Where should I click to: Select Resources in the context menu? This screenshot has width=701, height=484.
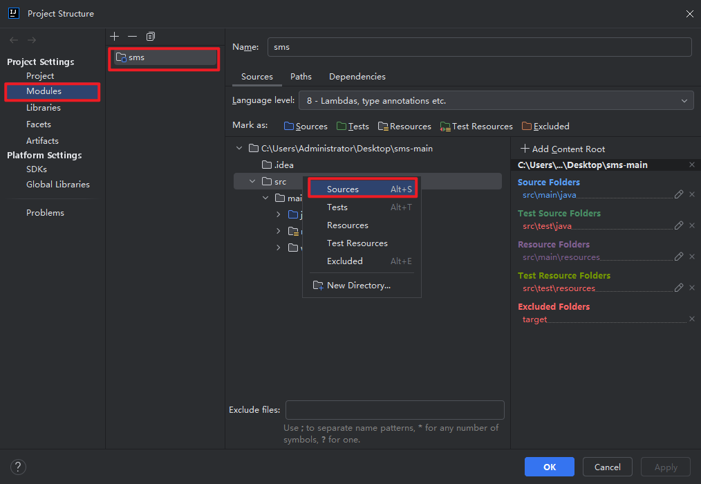point(362,225)
